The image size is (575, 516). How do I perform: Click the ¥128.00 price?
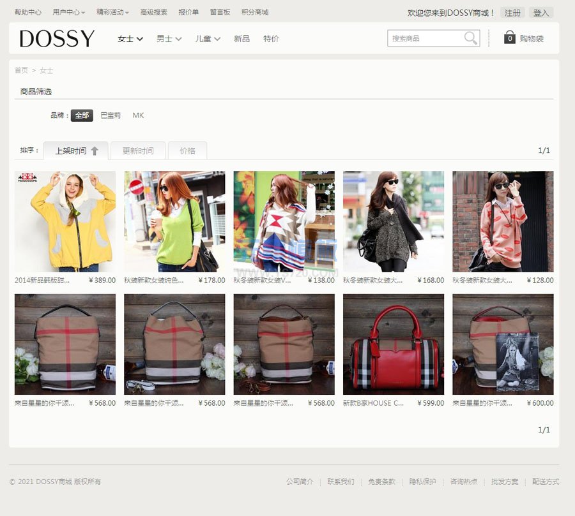540,280
